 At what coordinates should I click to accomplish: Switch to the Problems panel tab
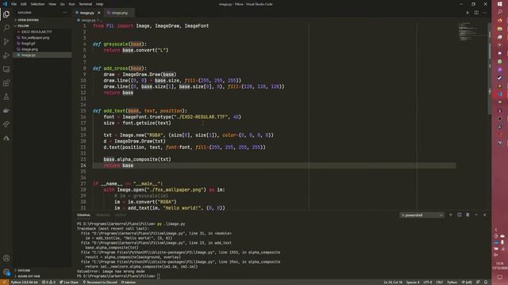tap(103, 215)
